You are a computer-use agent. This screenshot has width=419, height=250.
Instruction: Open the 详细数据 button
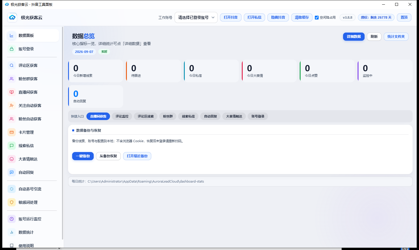click(354, 37)
